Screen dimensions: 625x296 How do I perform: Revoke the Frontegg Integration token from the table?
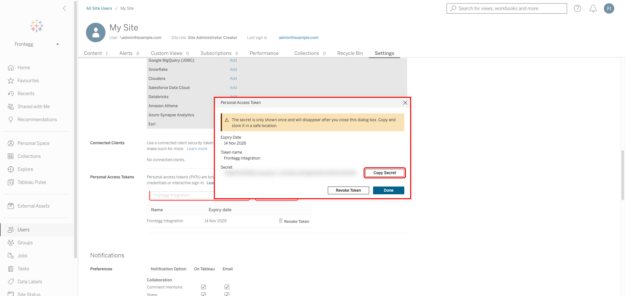point(294,221)
